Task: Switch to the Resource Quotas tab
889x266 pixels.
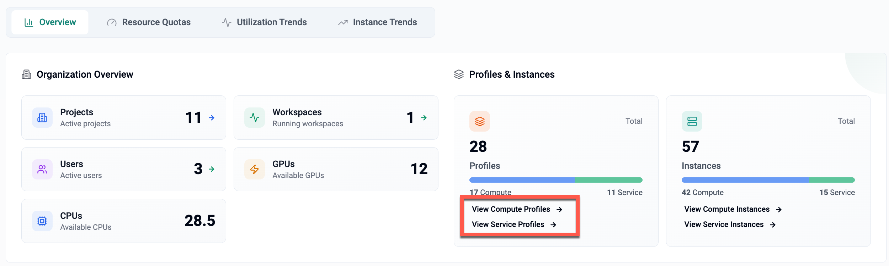Action: pos(149,22)
